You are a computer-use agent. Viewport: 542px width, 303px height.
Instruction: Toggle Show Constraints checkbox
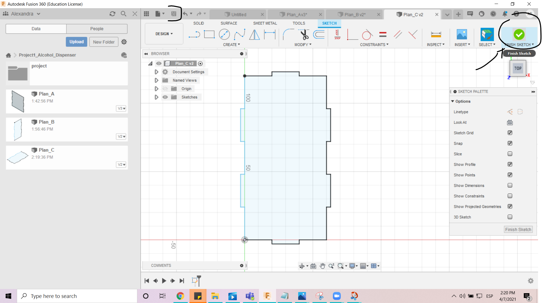[x=510, y=196]
